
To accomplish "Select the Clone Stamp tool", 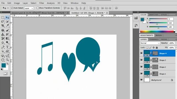I will 3,34.
